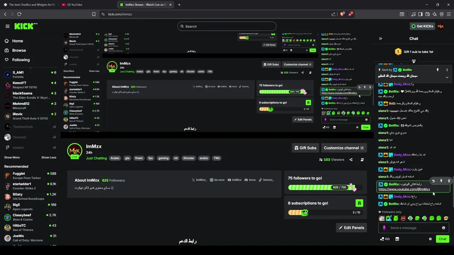Click the 2 / 10 subscriptions progress bar
Screen dimensions: 454x255
326,212
